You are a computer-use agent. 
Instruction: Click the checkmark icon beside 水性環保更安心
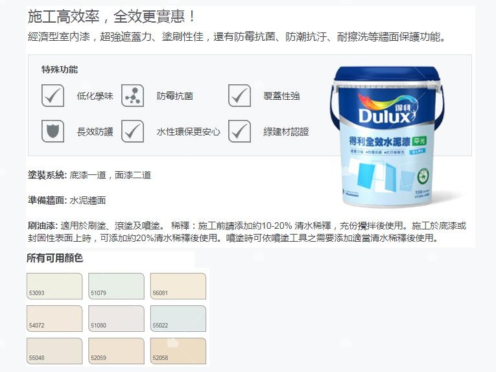coord(132,131)
